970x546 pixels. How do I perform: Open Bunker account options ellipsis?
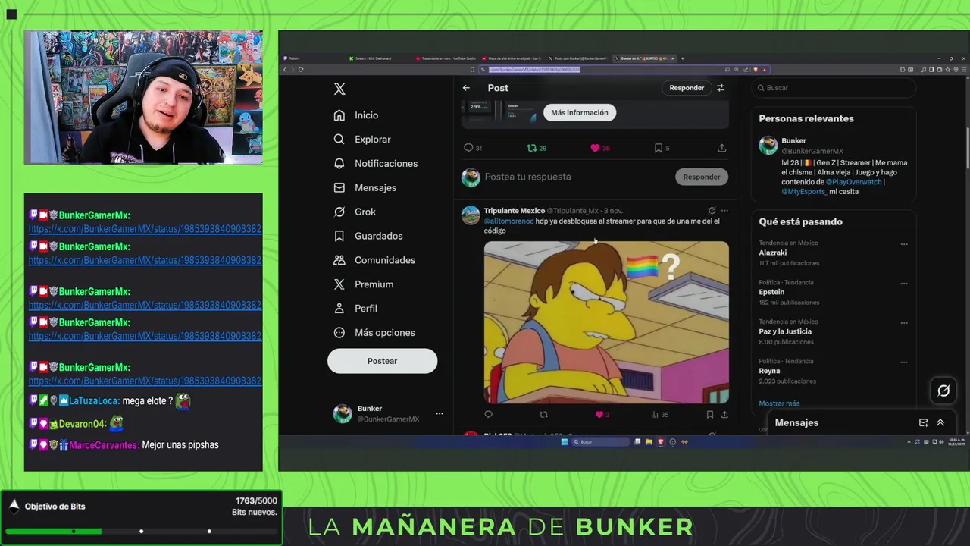(439, 413)
